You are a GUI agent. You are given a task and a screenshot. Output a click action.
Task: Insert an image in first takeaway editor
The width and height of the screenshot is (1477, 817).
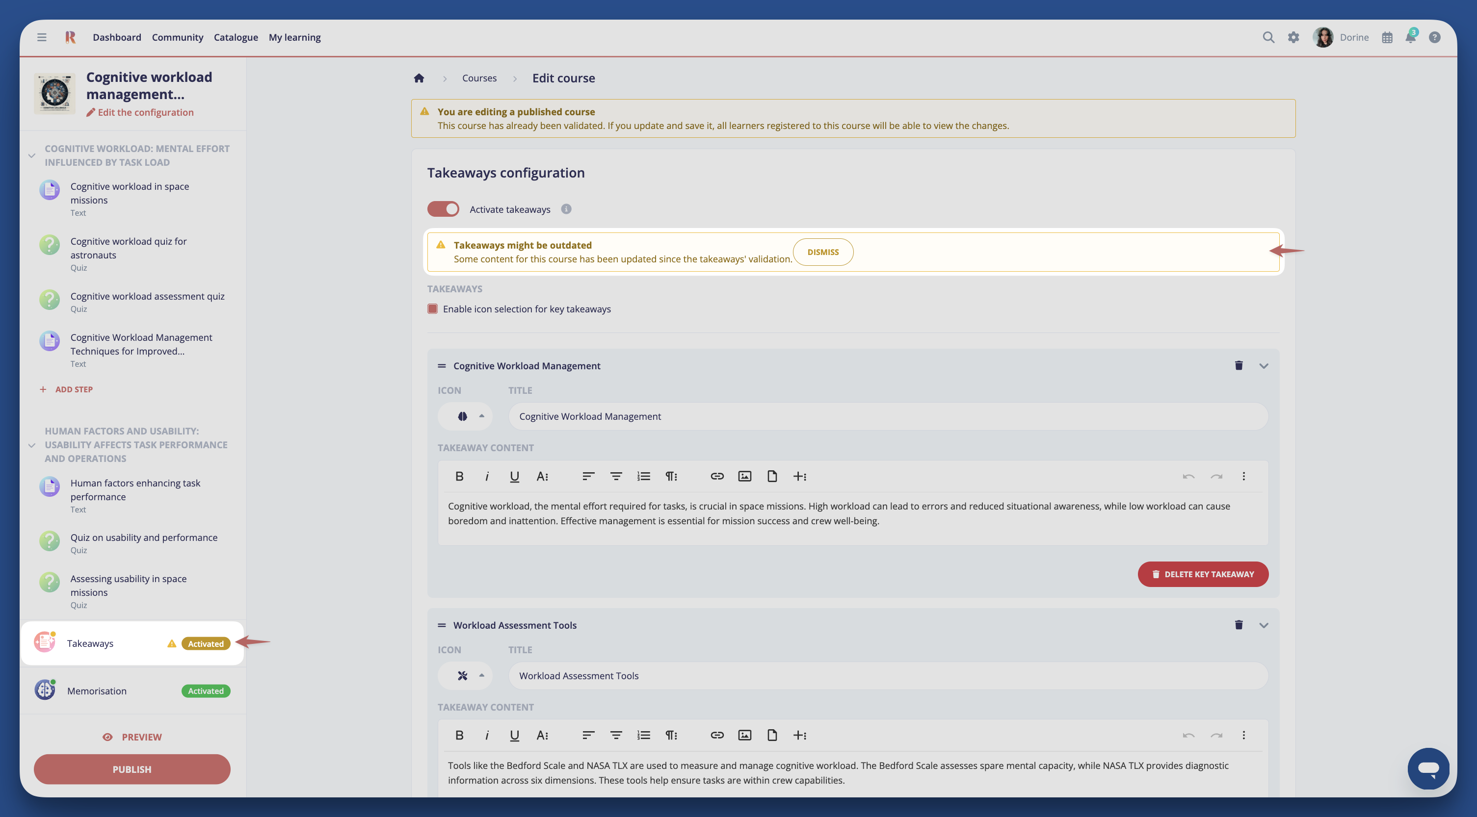point(744,476)
